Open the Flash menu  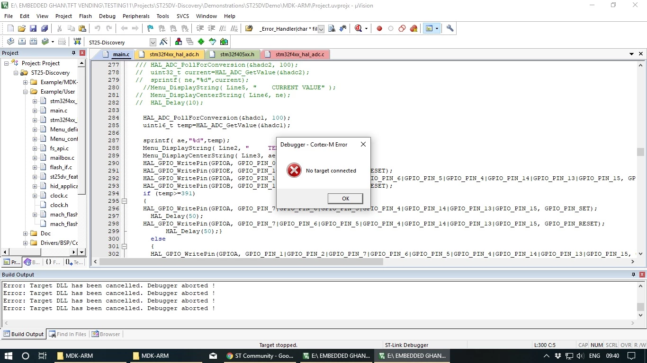point(85,16)
